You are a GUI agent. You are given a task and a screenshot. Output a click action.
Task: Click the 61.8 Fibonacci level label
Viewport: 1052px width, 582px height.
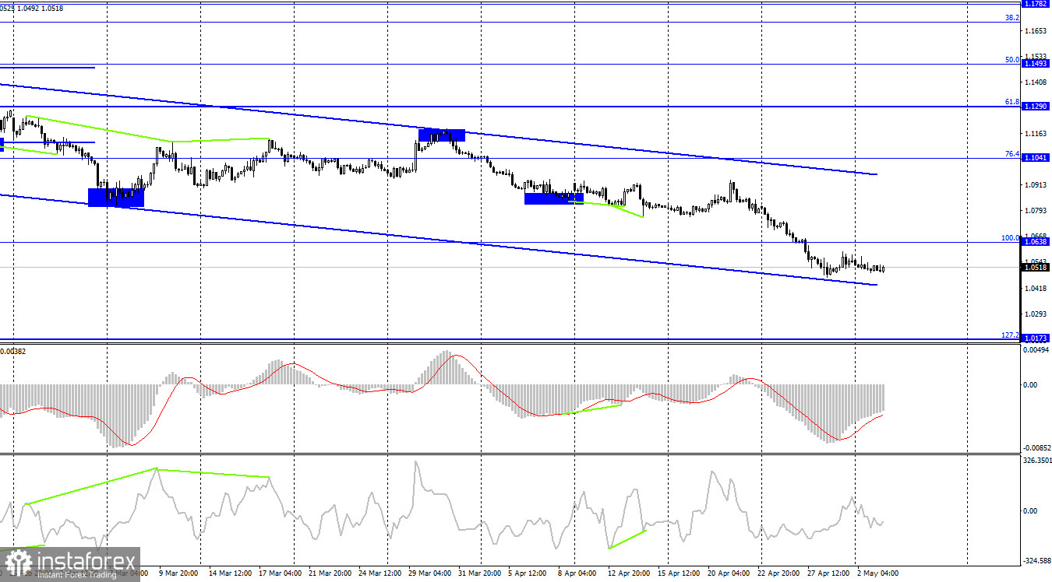[x=1012, y=101]
